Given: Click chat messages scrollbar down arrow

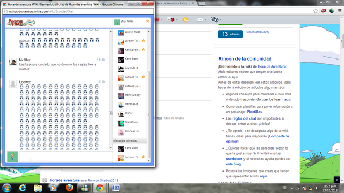Looking at the screenshot, I should 111,148.
